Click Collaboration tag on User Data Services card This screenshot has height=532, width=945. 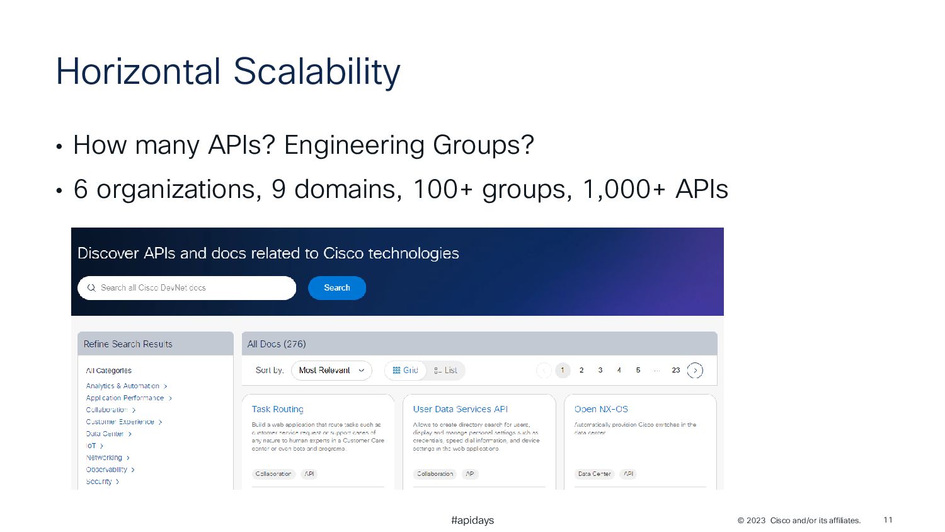(435, 474)
